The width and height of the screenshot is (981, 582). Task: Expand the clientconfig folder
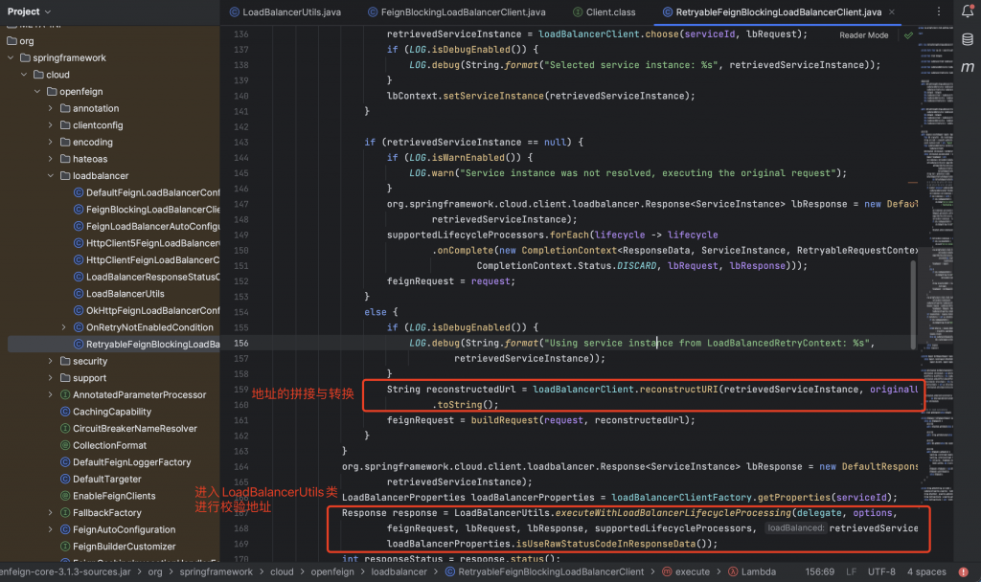point(51,125)
